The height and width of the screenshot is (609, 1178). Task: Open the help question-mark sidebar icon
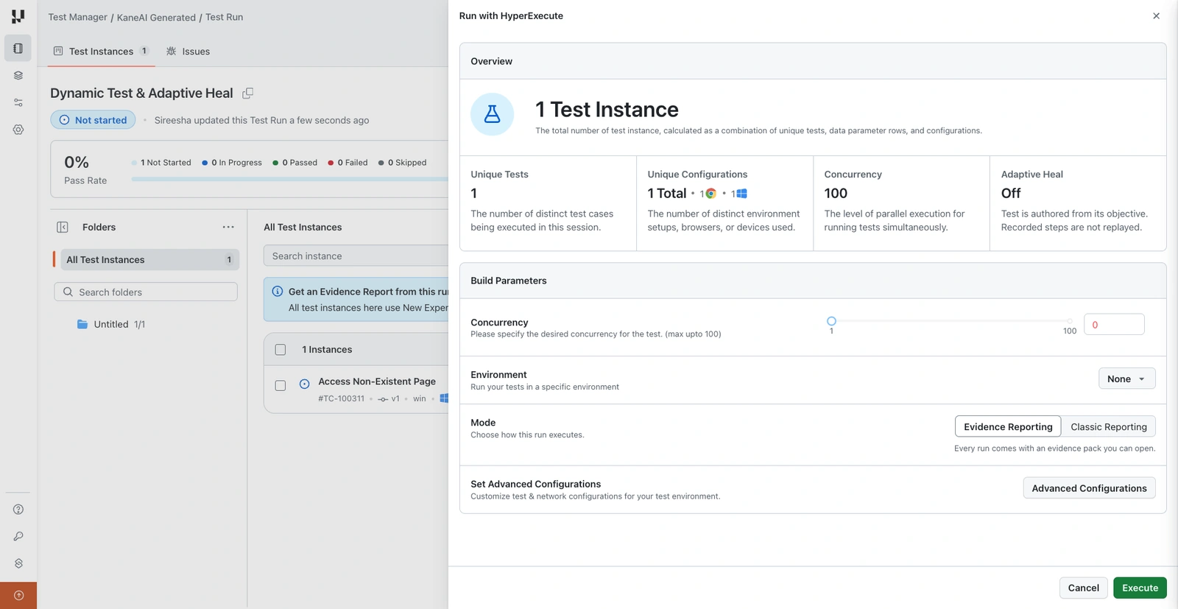click(18, 510)
